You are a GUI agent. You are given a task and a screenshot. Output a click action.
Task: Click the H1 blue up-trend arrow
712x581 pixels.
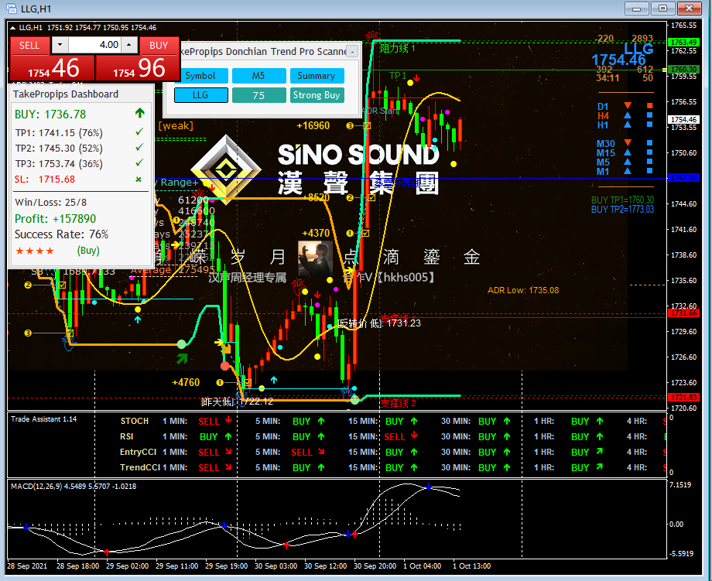[x=628, y=125]
